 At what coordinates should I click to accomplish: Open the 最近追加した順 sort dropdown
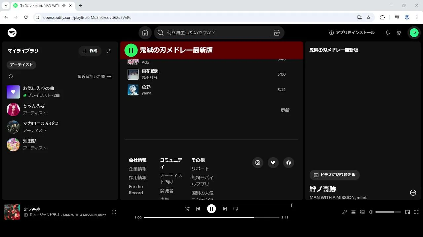point(95,76)
